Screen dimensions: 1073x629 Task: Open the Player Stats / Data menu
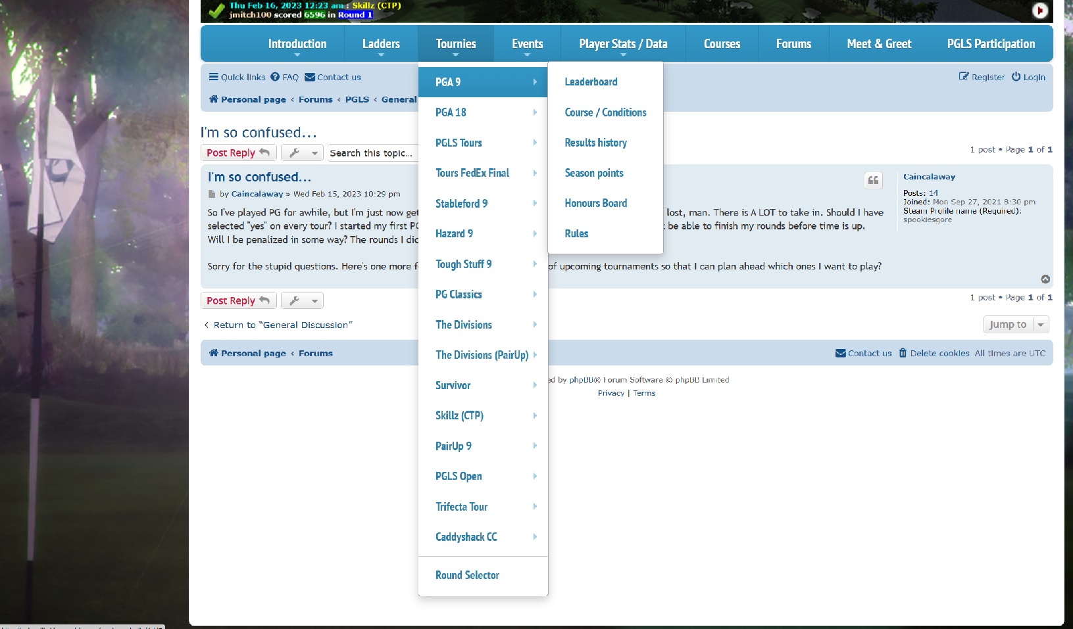click(622, 44)
